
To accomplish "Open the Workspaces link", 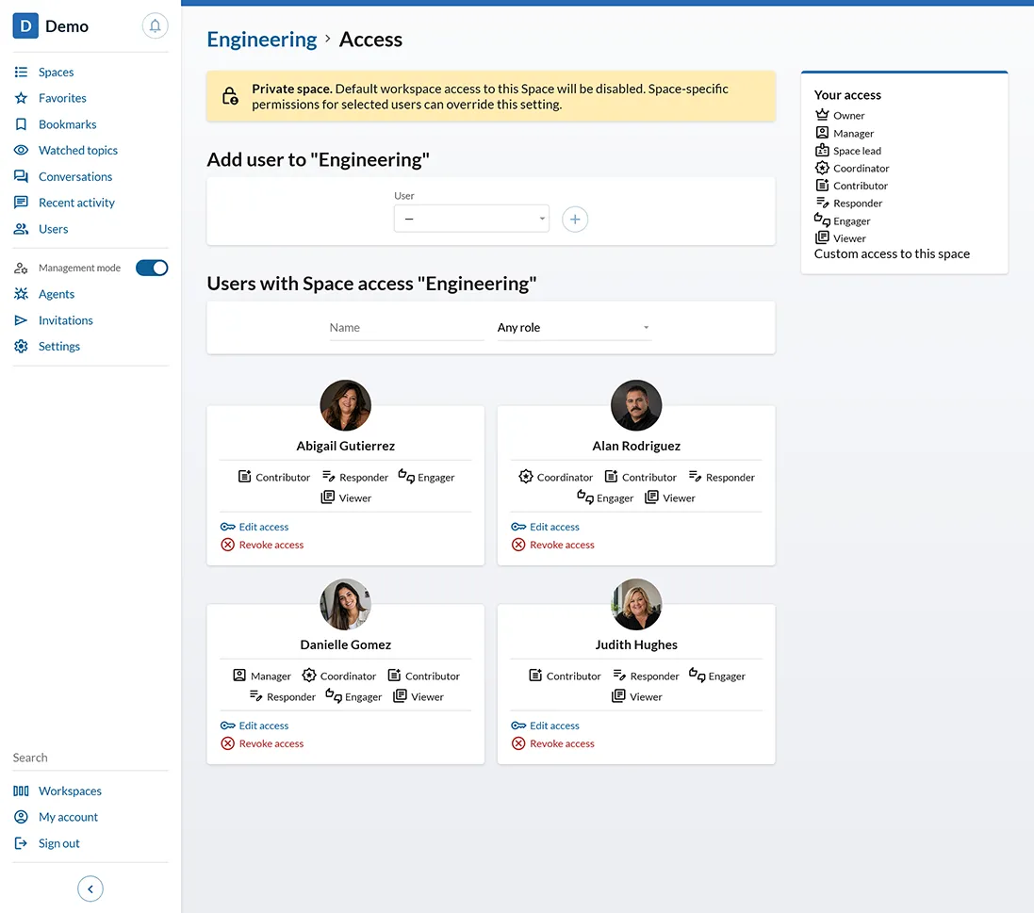I will (x=70, y=791).
